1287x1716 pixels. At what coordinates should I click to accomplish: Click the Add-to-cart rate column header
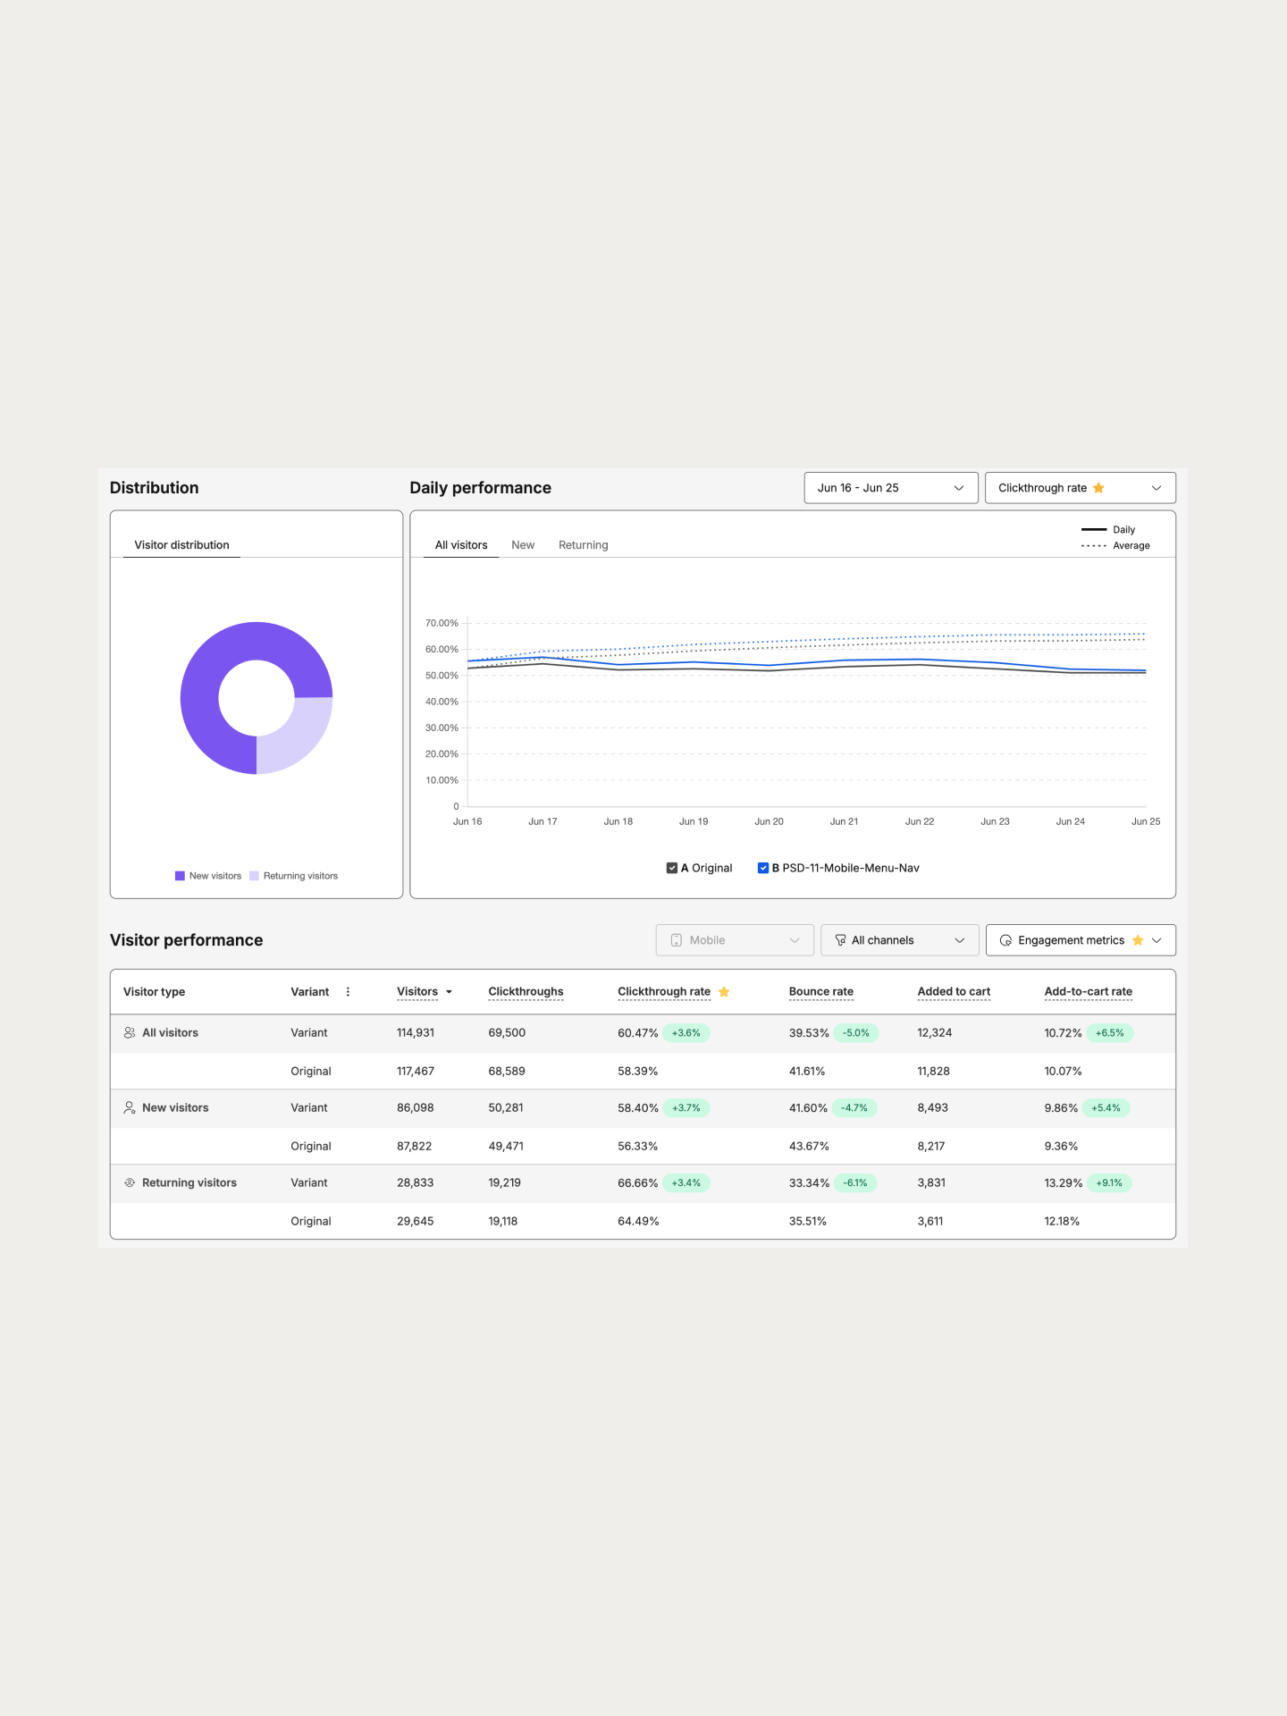(1088, 992)
